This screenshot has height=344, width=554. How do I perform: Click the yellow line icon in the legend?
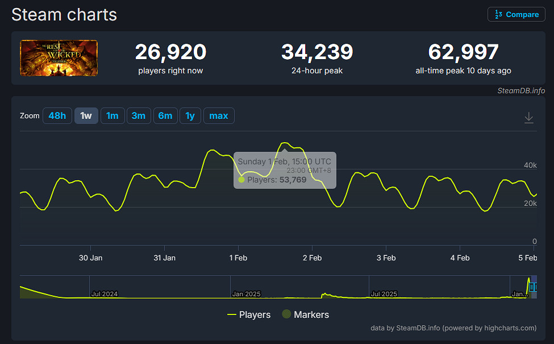231,314
